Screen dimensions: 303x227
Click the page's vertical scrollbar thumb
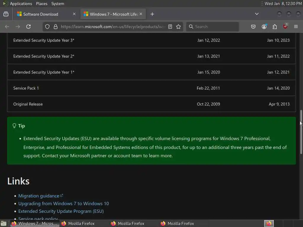click(x=301, y=132)
